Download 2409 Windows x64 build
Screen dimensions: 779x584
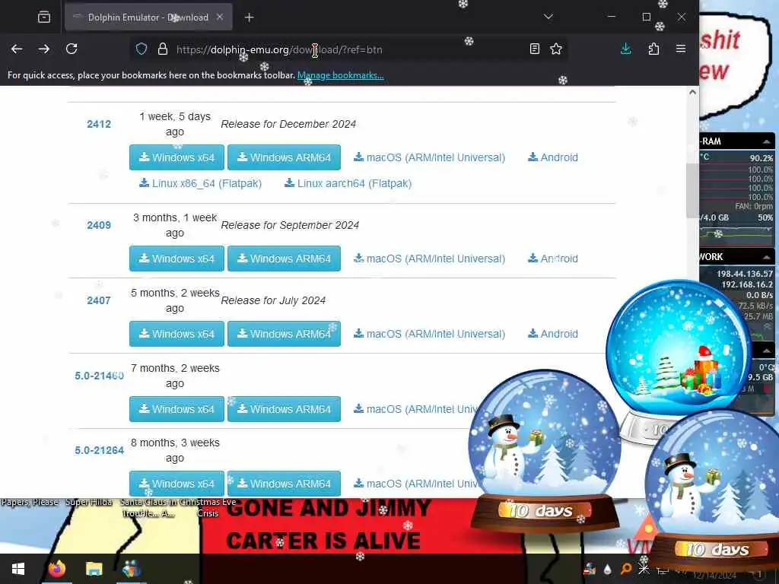176,259
